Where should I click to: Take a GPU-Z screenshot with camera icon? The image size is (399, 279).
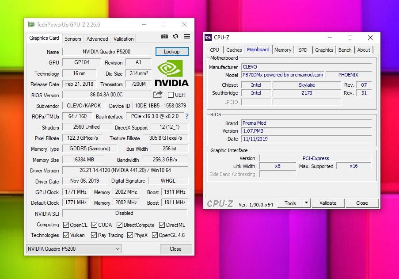[x=164, y=36]
